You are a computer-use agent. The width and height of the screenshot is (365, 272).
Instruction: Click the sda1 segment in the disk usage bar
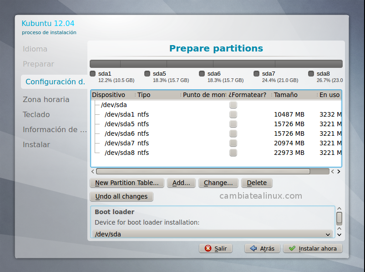(105, 64)
